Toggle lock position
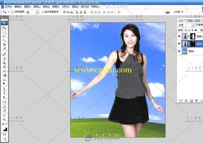 click(x=192, y=30)
